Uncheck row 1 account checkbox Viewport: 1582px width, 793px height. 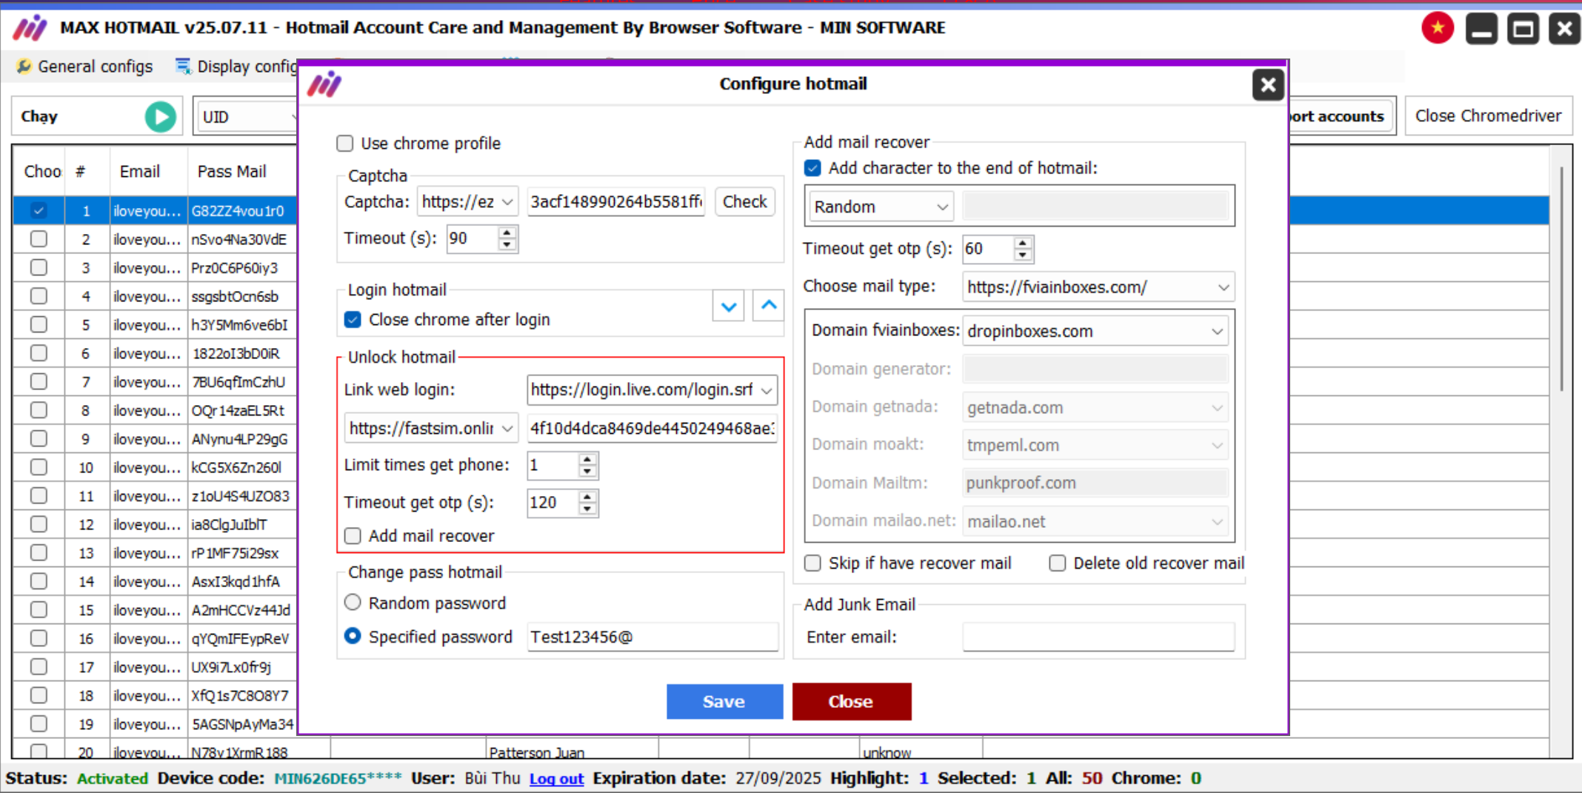(x=39, y=211)
